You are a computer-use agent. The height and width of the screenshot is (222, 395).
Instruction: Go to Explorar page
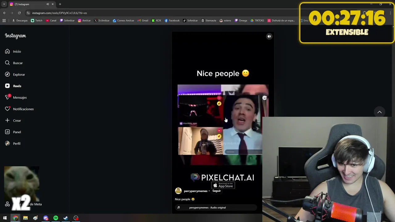(15, 74)
